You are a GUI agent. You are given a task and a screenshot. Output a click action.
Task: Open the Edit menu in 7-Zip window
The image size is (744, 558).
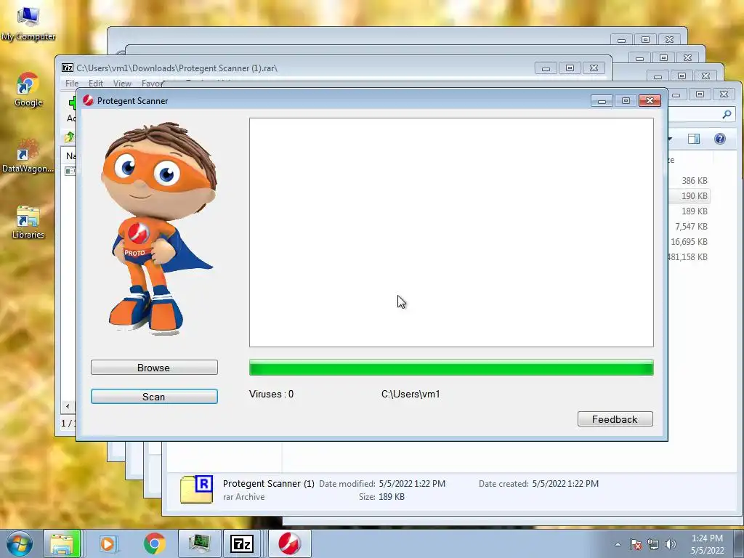(x=96, y=83)
